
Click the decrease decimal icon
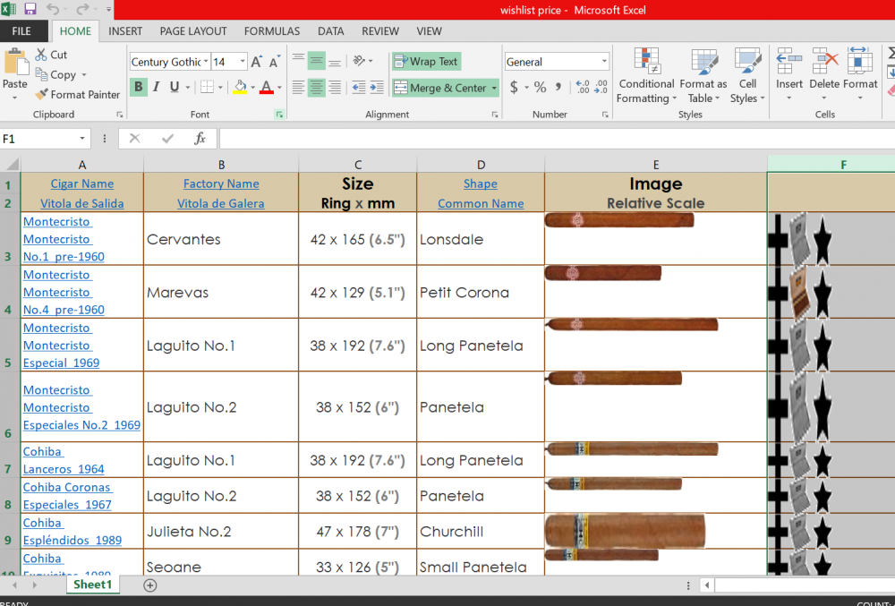pyautogui.click(x=601, y=88)
